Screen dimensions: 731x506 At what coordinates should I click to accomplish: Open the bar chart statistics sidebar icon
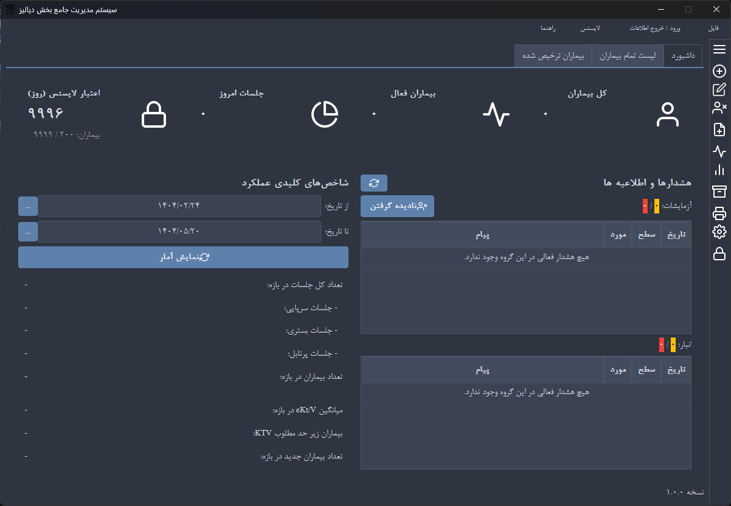(719, 170)
